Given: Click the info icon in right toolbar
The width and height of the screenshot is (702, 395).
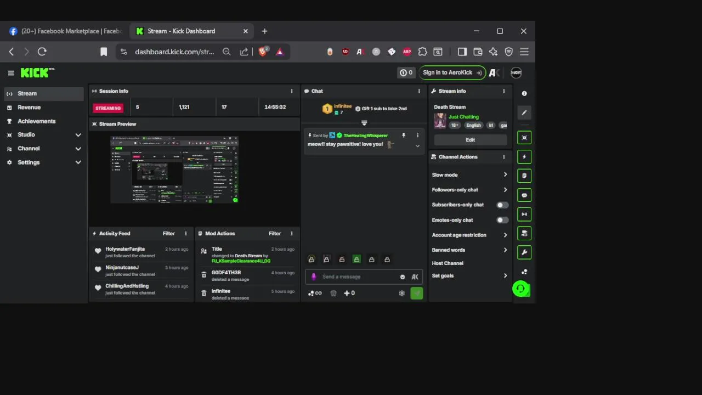Looking at the screenshot, I should [x=524, y=94].
